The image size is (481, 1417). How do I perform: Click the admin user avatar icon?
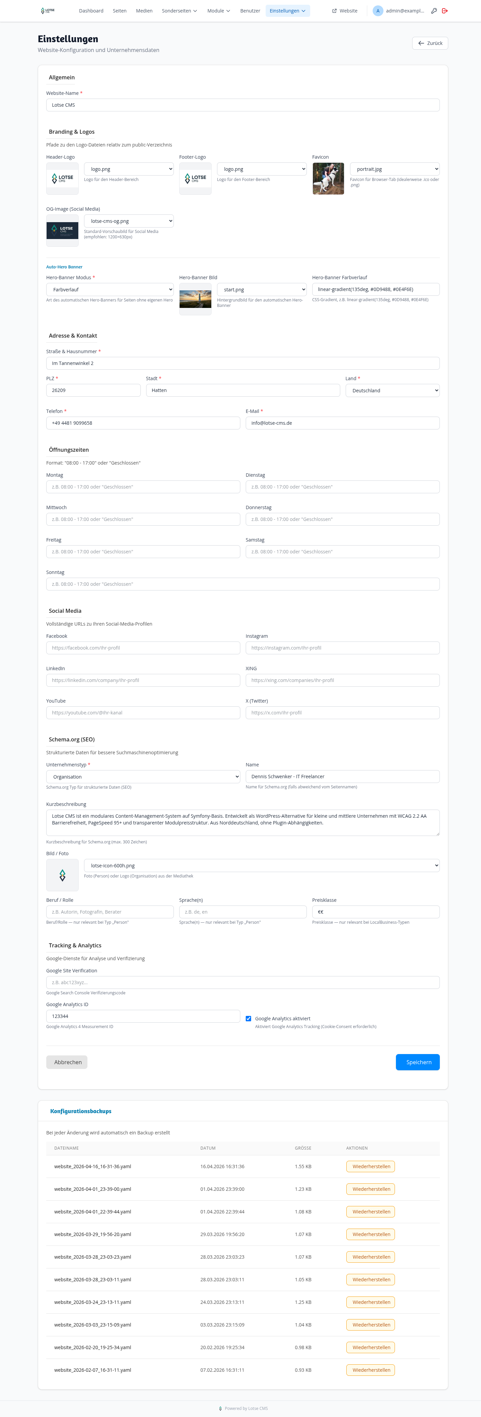click(x=378, y=10)
